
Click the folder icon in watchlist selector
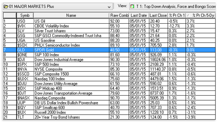tap(6, 6)
